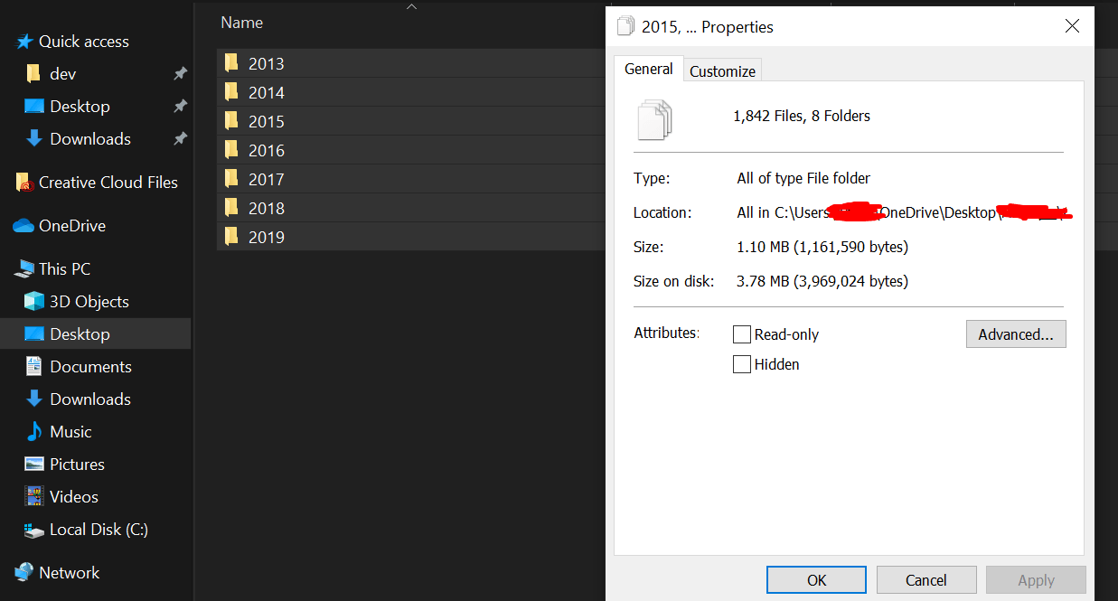The image size is (1118, 601).
Task: Click the OneDrive cloud icon
Action: (x=23, y=226)
